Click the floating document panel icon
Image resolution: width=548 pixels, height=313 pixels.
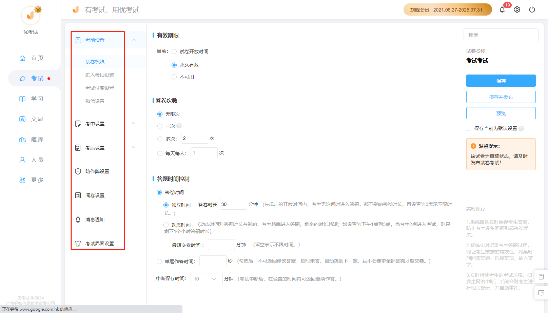pyautogui.click(x=541, y=277)
